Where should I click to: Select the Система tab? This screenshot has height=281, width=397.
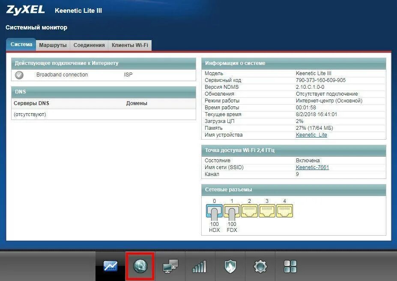[x=21, y=44]
